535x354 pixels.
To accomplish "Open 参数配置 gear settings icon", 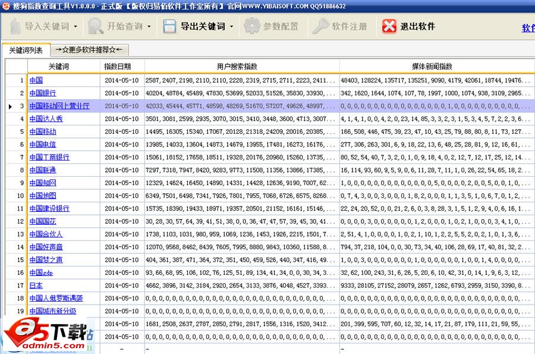I will (251, 27).
